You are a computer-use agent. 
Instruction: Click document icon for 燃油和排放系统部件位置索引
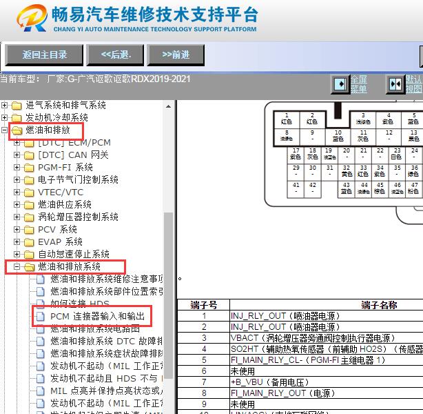[41, 292]
